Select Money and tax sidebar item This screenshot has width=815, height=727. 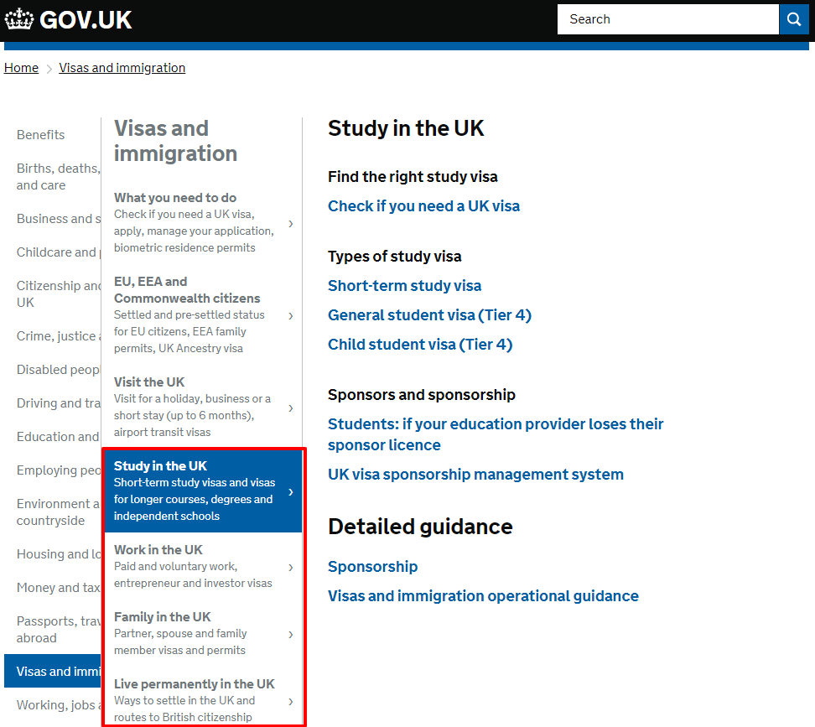point(58,588)
